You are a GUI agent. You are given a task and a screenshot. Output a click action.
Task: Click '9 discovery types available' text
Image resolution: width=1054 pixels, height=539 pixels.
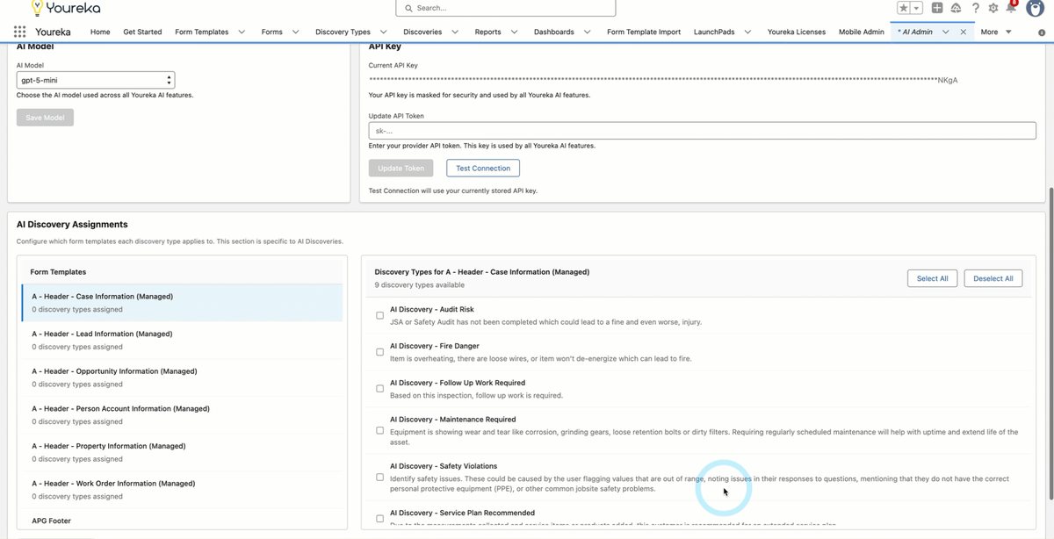tap(419, 284)
